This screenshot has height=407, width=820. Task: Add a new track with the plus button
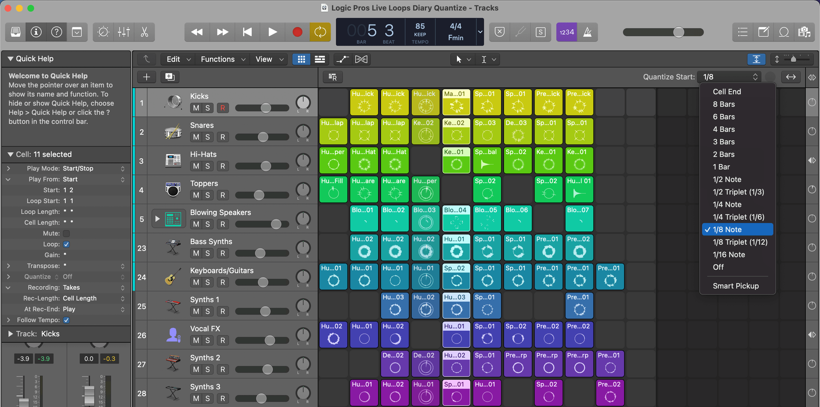coord(146,77)
